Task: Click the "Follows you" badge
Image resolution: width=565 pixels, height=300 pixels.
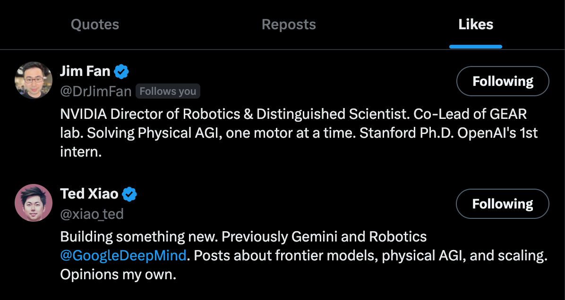Action: point(168,92)
